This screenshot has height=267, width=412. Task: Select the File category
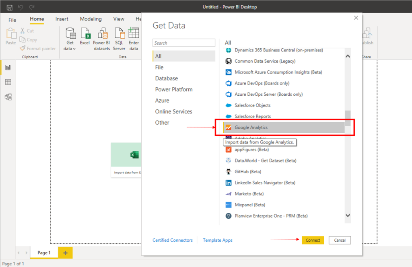coord(159,67)
